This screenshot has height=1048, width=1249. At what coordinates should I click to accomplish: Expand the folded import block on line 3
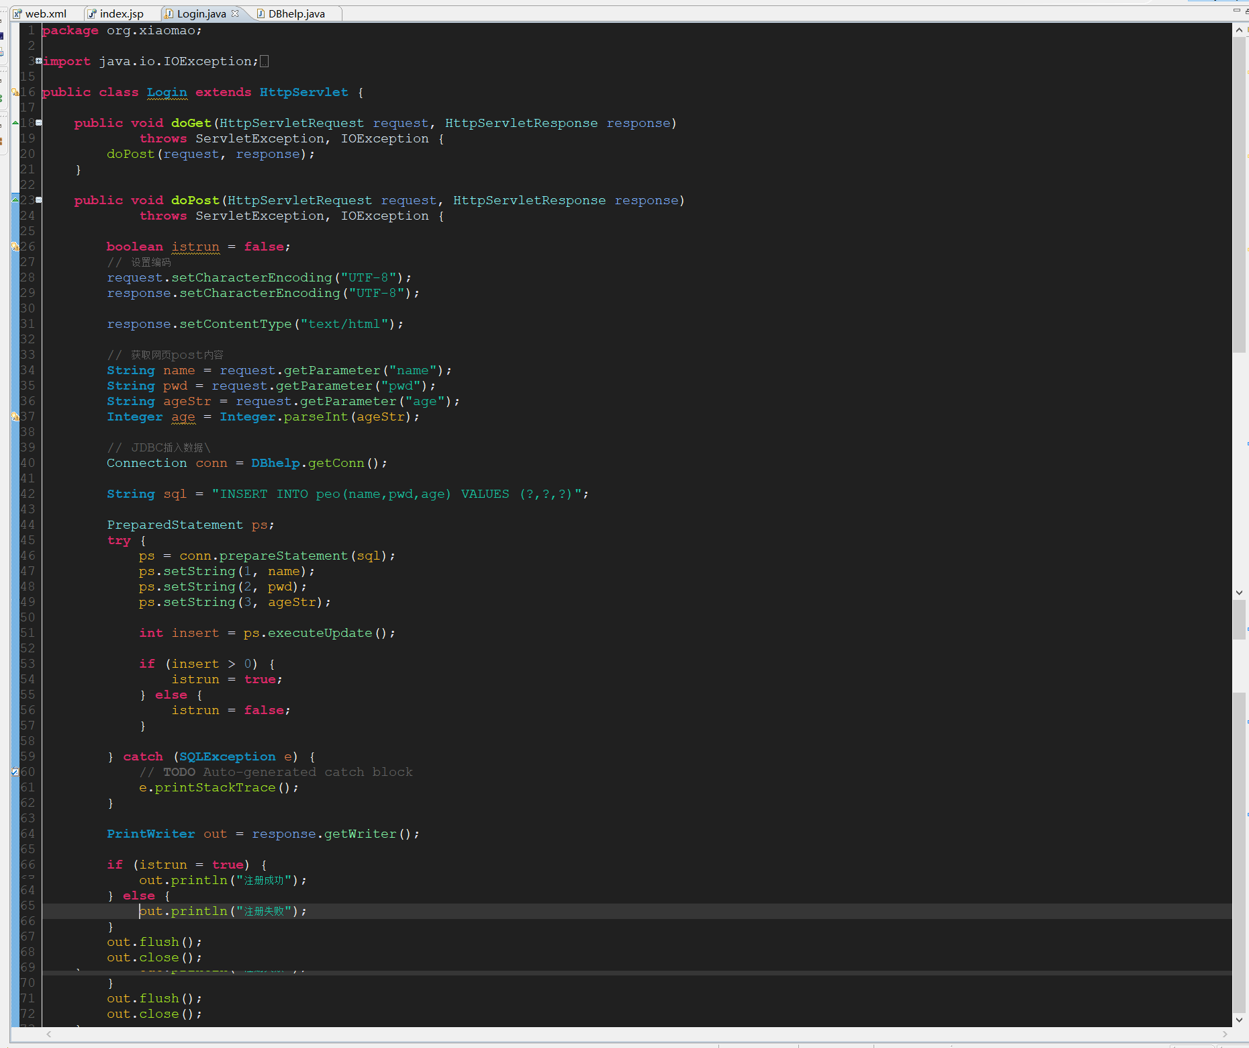pos(38,61)
